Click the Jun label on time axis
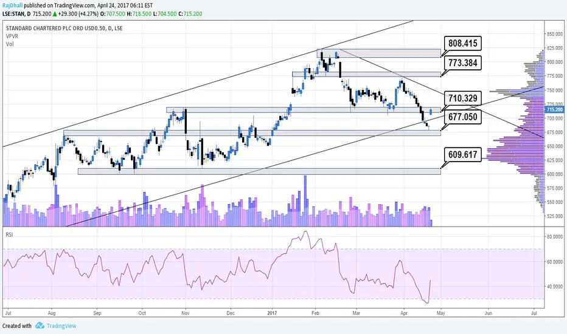This screenshot has height=334, width=567. pos(488,313)
